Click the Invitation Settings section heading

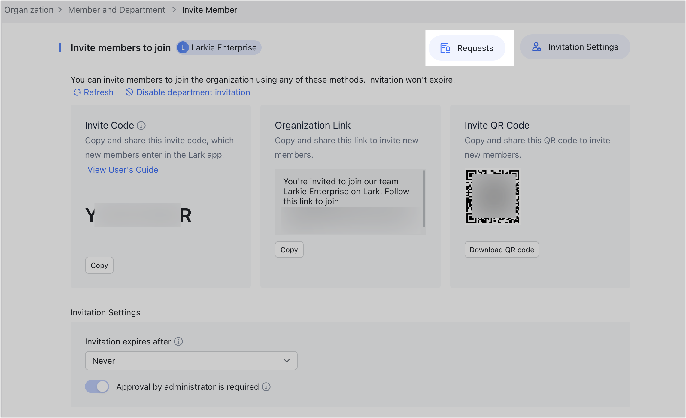coord(105,312)
